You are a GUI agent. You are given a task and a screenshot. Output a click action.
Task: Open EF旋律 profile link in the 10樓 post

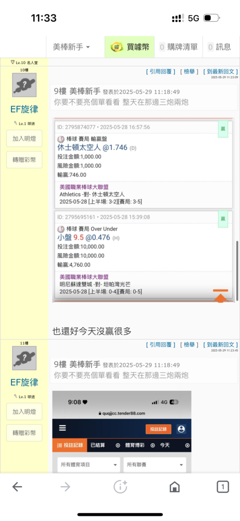click(x=24, y=109)
